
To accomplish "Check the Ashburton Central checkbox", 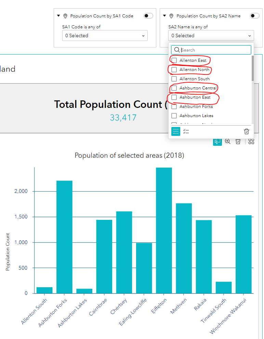I will (174, 88).
